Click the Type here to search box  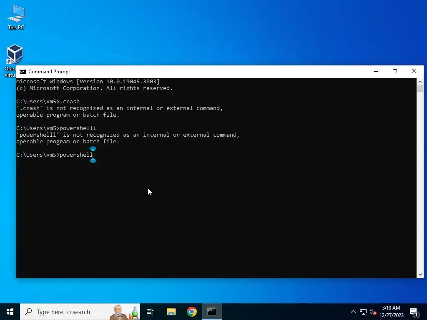click(80, 312)
